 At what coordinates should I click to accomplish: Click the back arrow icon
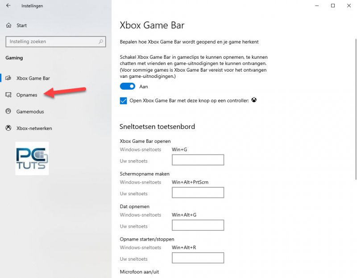click(x=8, y=5)
